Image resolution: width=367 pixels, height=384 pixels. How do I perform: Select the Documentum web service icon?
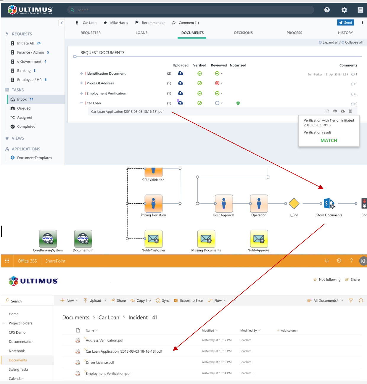click(83, 239)
